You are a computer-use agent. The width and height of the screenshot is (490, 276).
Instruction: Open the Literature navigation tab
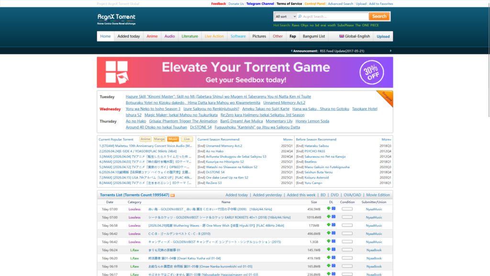189,36
